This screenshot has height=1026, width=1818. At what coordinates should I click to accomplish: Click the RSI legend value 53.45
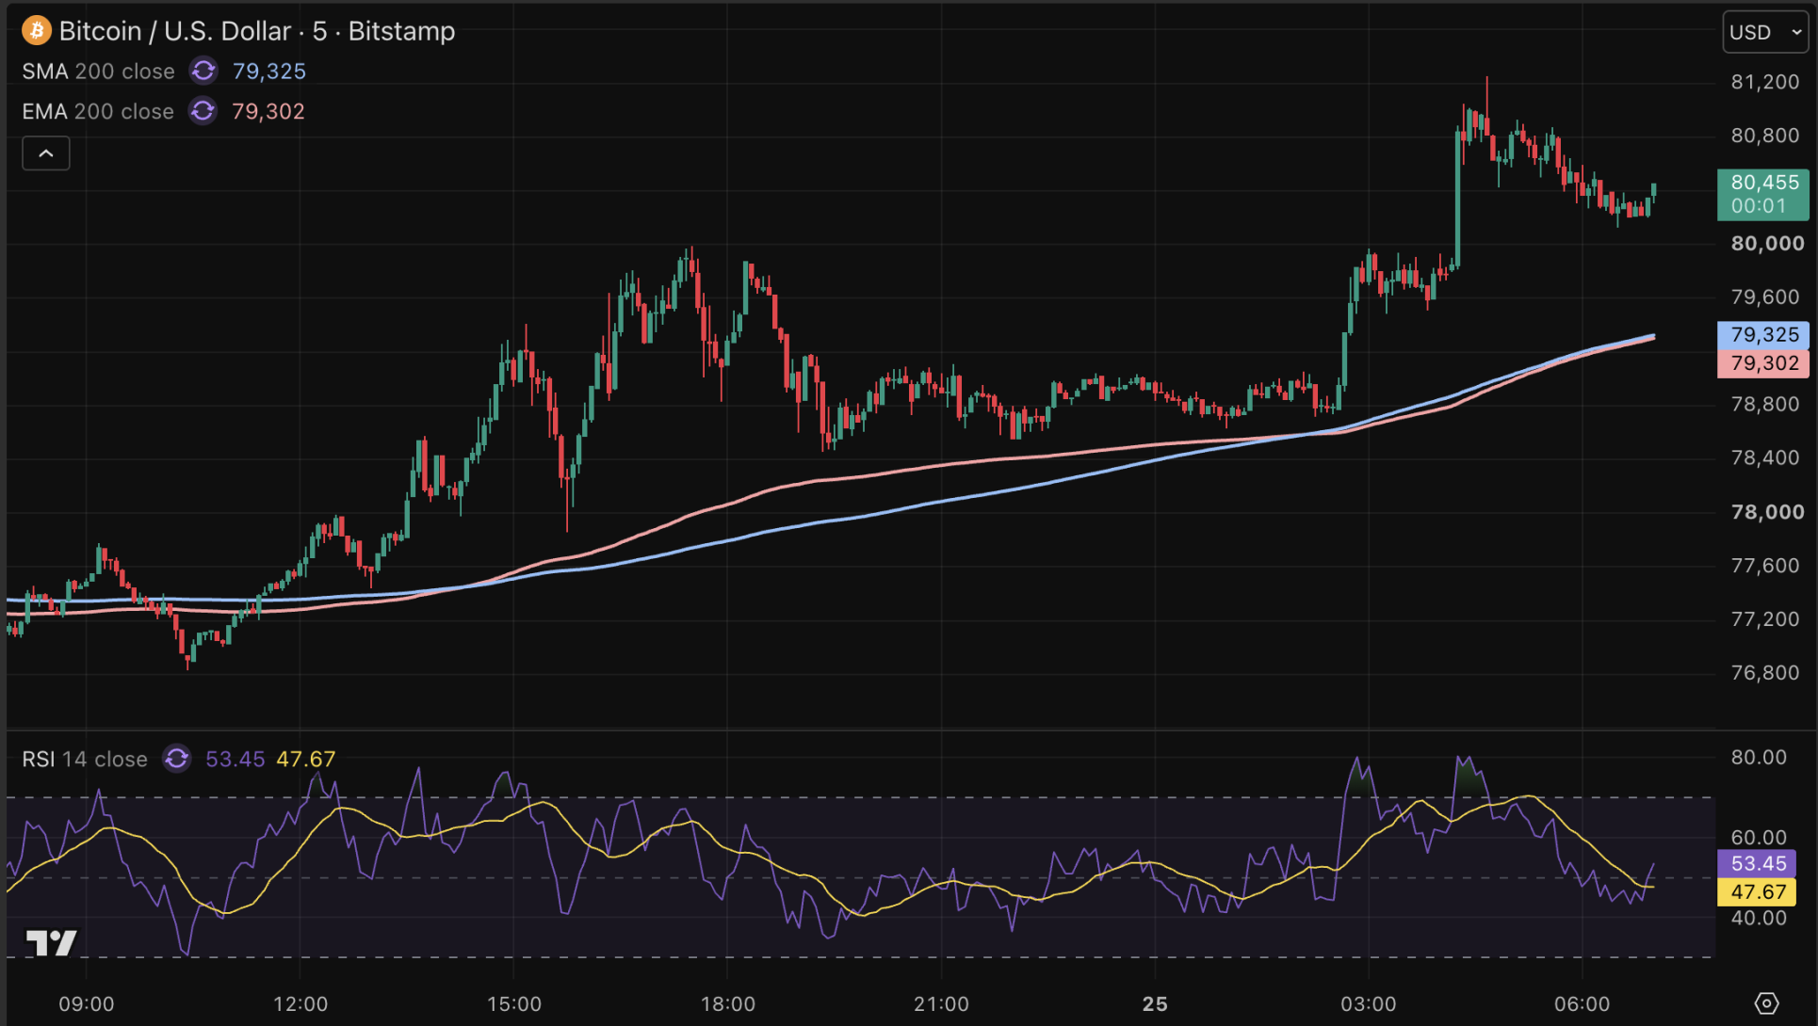235,759
